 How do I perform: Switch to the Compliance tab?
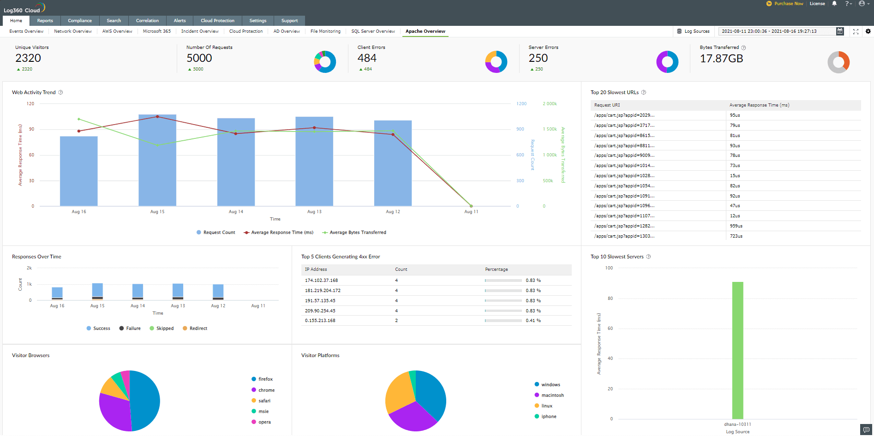[x=80, y=21]
